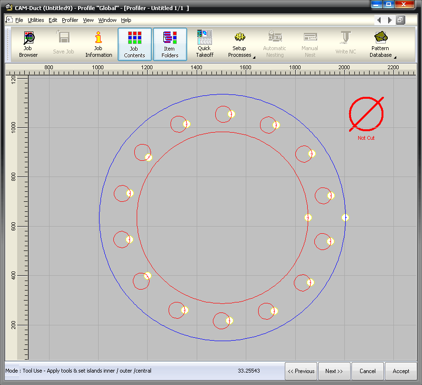Select the topmost bolt hole lead-in marker
422x385 pixels.
click(x=231, y=114)
